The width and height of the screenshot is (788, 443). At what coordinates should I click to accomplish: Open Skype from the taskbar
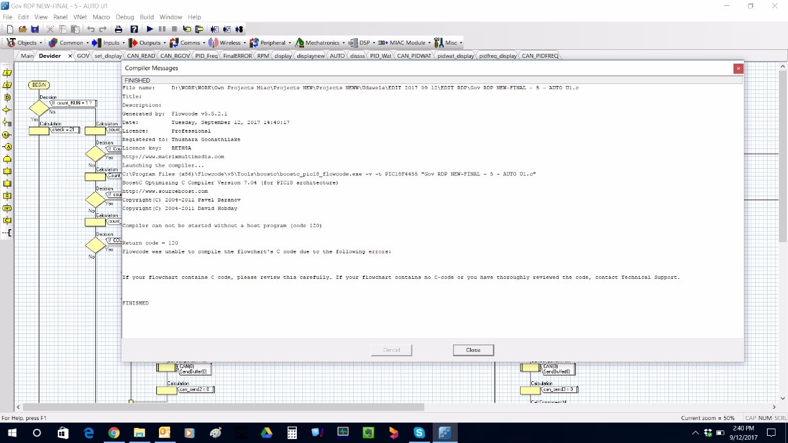point(418,432)
